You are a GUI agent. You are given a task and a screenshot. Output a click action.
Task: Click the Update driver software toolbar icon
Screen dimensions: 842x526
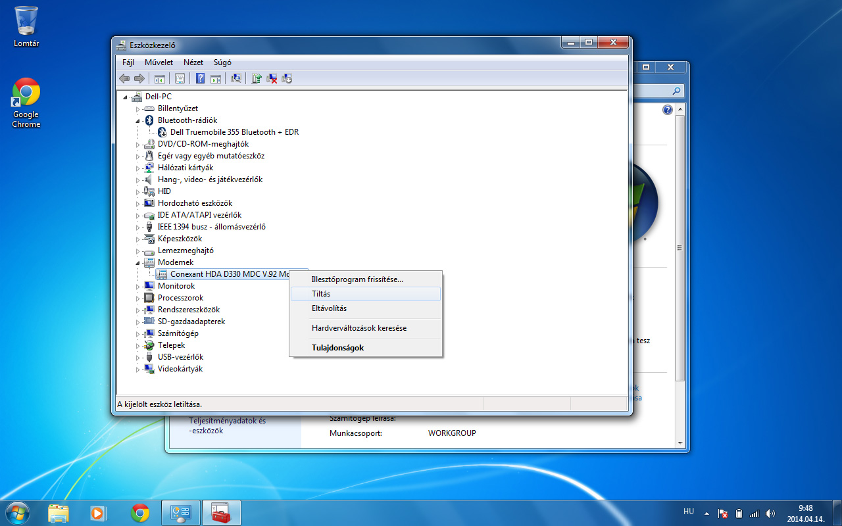tap(257, 79)
